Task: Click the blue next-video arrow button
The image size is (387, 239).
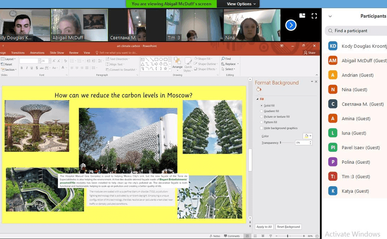Action: click(291, 26)
